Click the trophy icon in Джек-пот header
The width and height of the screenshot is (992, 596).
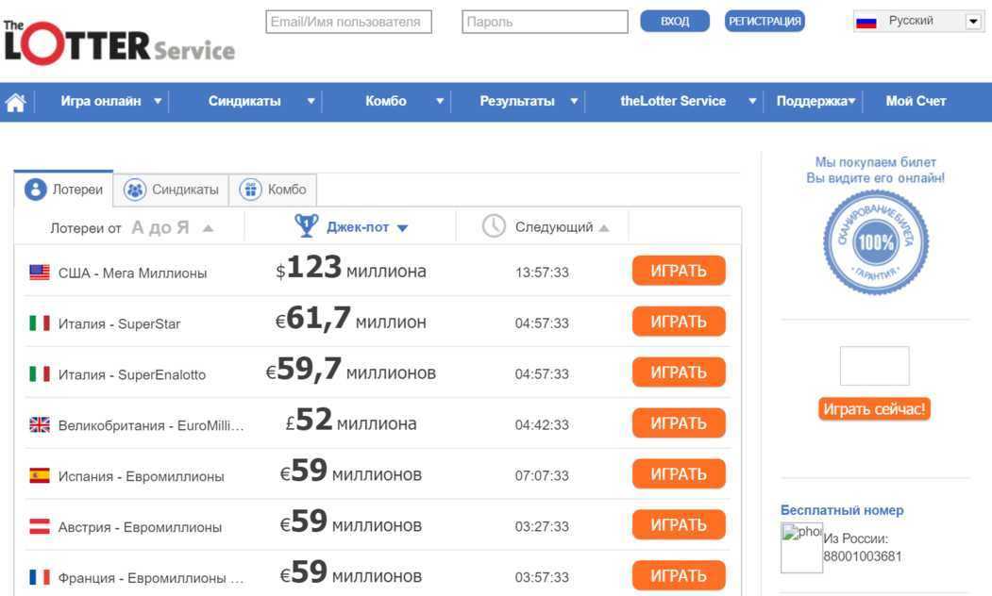click(x=306, y=225)
